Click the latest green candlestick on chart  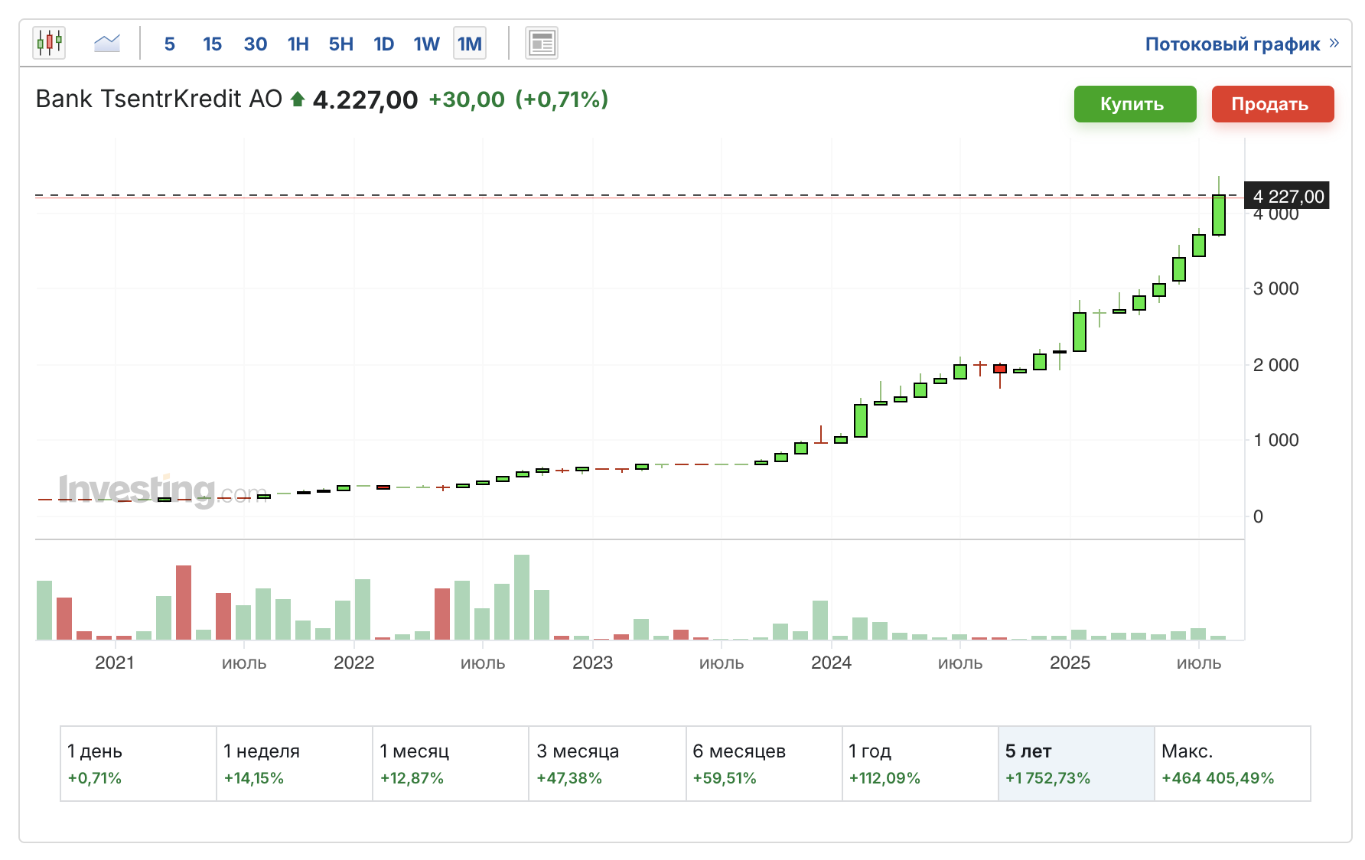coord(1219,215)
